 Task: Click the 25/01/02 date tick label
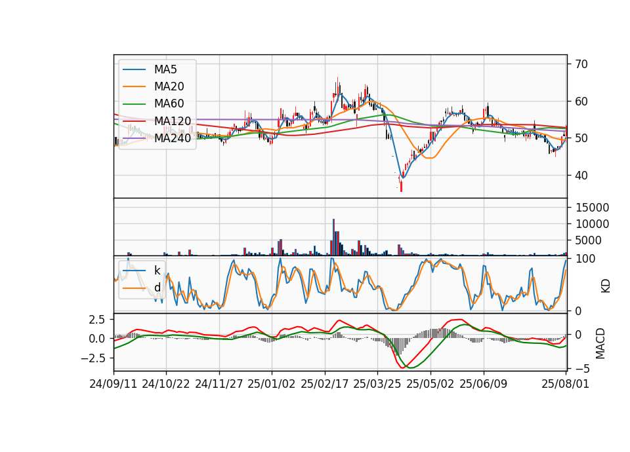pos(272,384)
